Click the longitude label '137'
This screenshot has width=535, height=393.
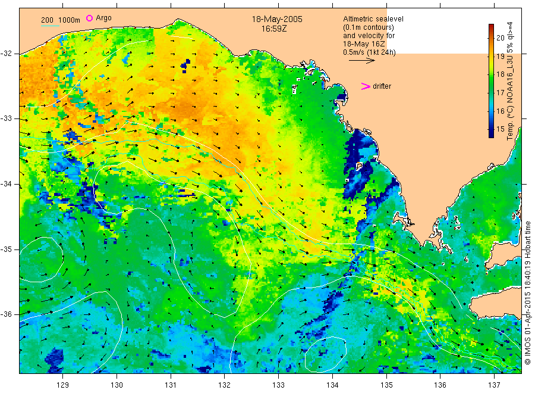pos(494,385)
